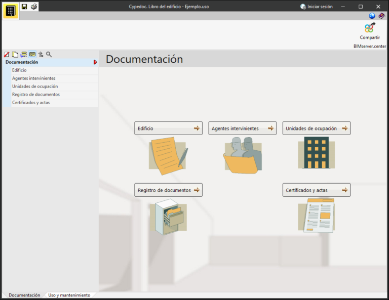
Task: Select Edificio in the sidebar tree
Action: click(19, 70)
